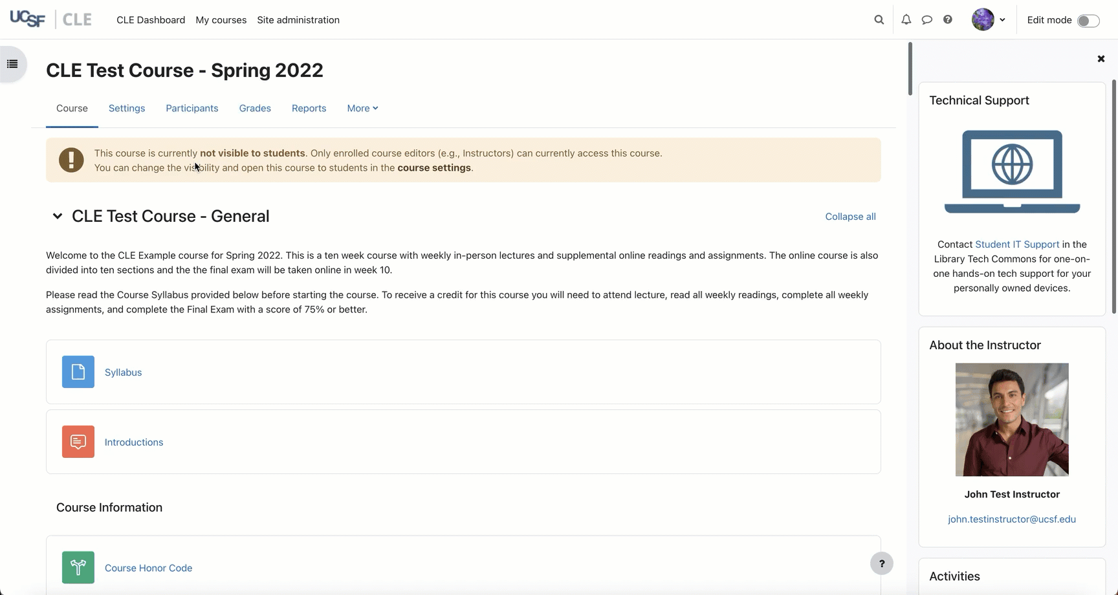Screen dimensions: 1118x595
Task: Open the notifications bell
Action: [x=906, y=20]
